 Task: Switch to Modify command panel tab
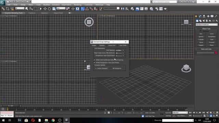200,16
